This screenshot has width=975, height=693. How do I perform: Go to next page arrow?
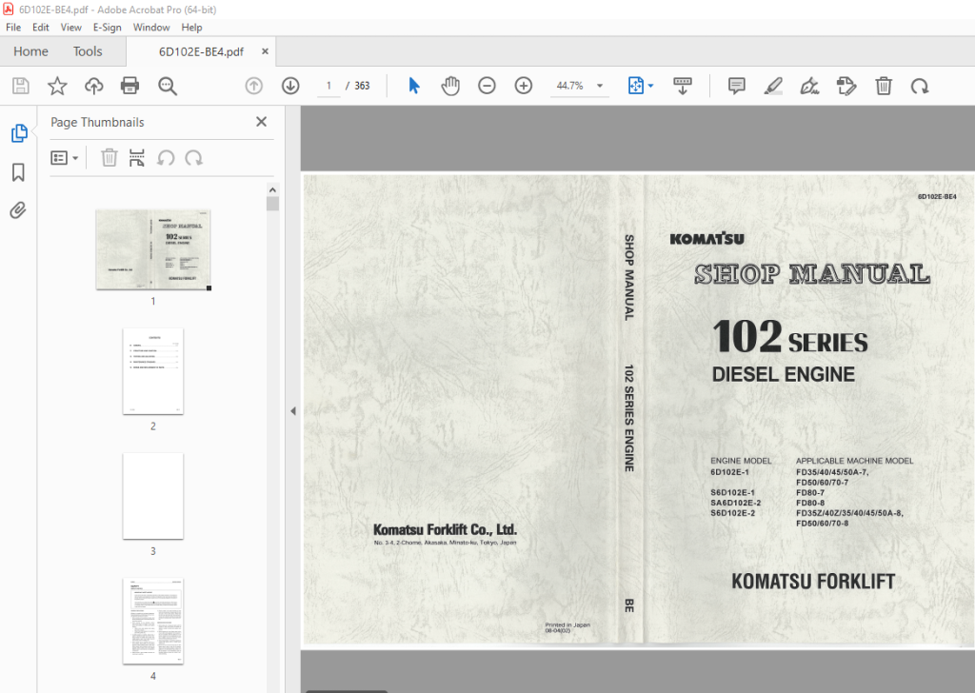pos(290,86)
